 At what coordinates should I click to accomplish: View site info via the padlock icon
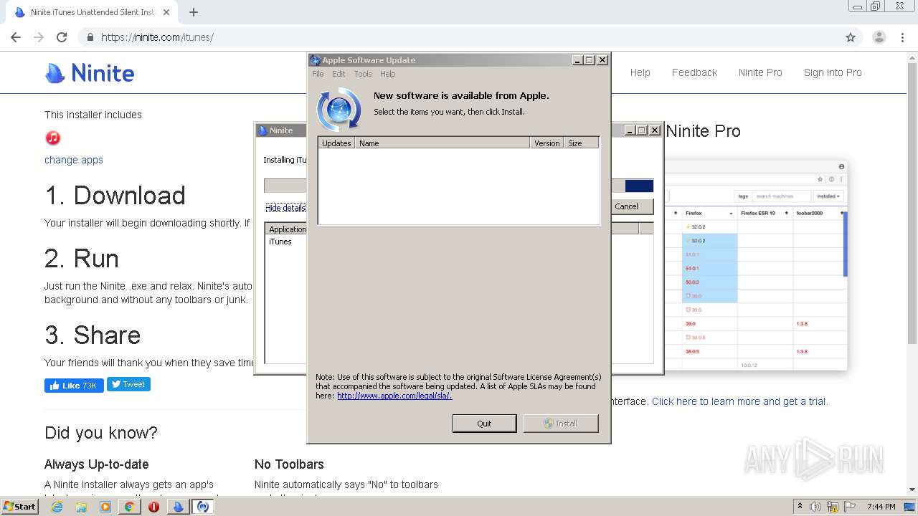pyautogui.click(x=90, y=37)
